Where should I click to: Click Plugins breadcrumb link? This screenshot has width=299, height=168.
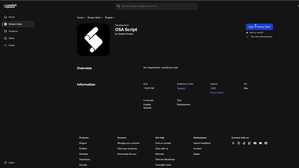[x=108, y=18]
